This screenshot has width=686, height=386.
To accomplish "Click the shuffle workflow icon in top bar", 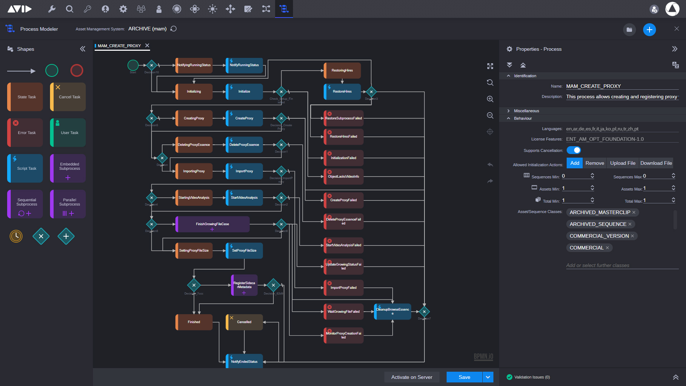I will point(266,9).
